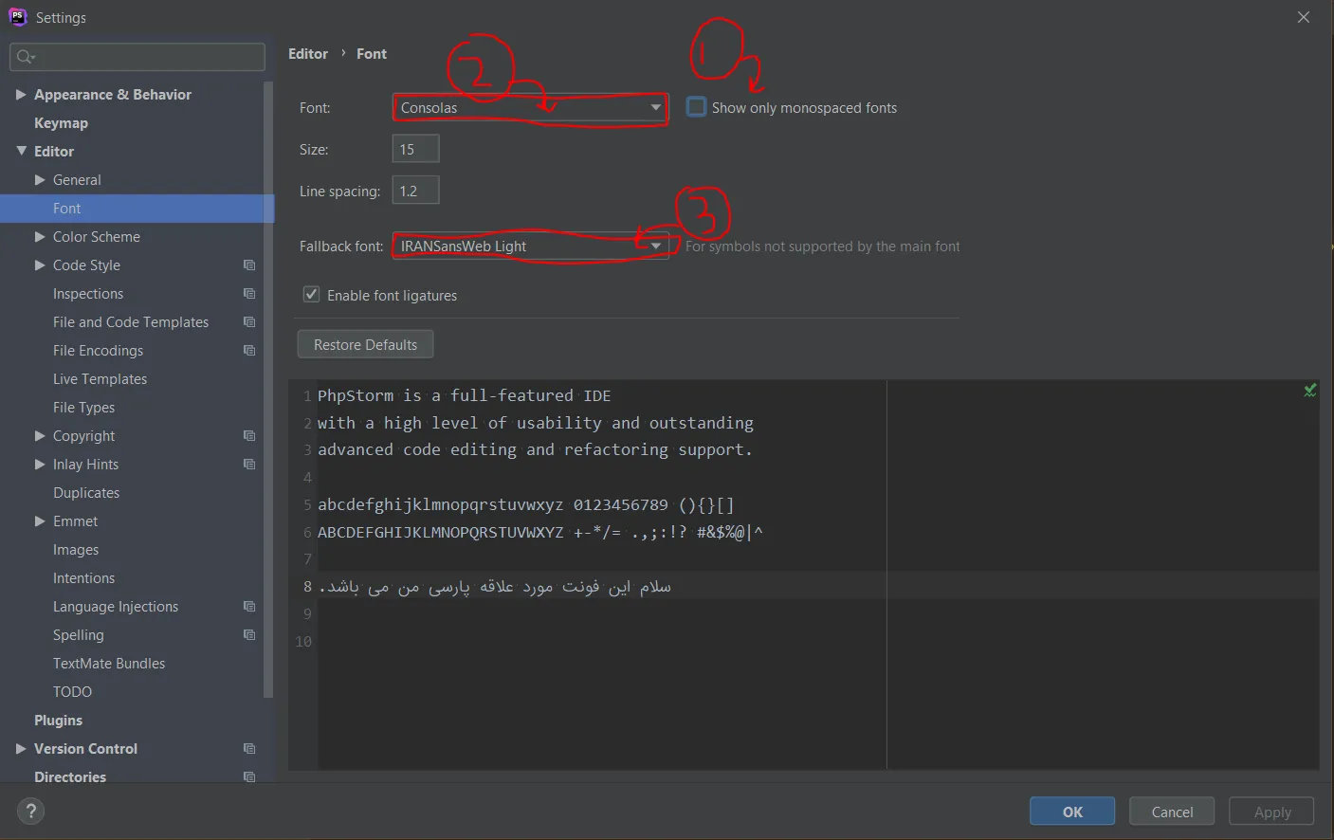Open the Images settings page
This screenshot has height=840, width=1334.
(x=76, y=550)
